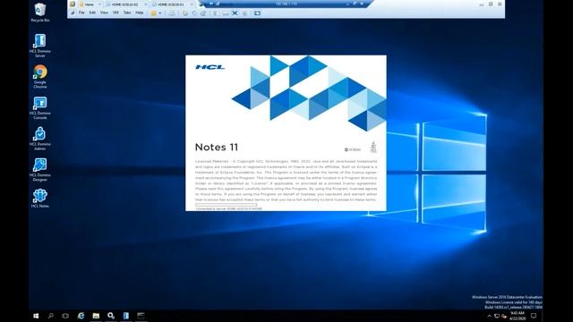Screen dimensions: 573x322
Task: Open the clock and date flyout
Action: point(517,316)
